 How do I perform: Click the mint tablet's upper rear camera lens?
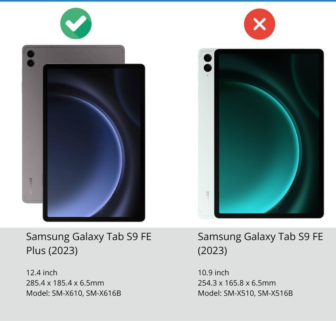click(208, 58)
